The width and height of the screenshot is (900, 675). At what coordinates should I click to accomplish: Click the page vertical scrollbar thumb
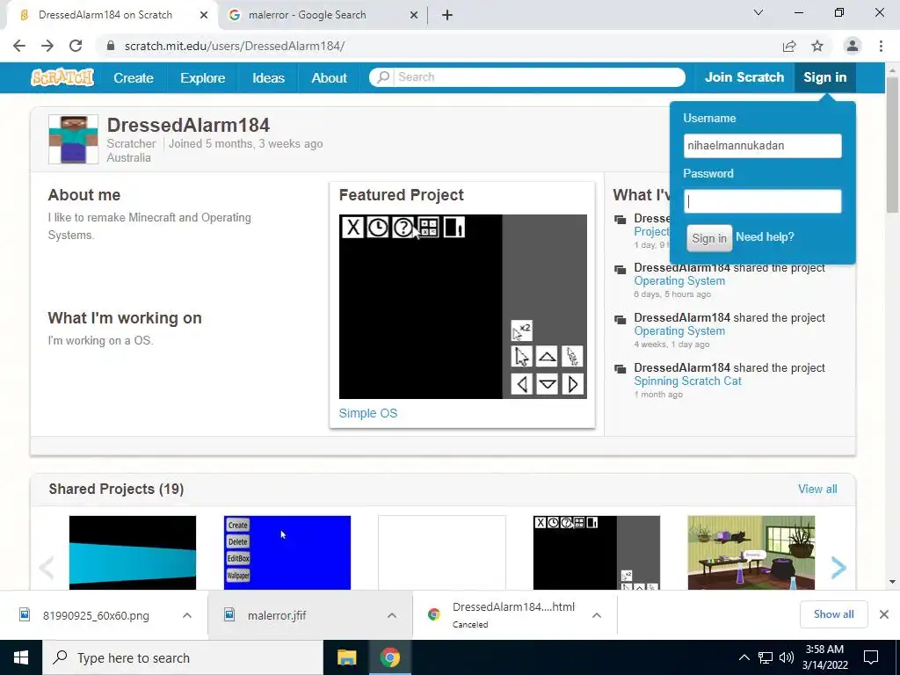893,143
